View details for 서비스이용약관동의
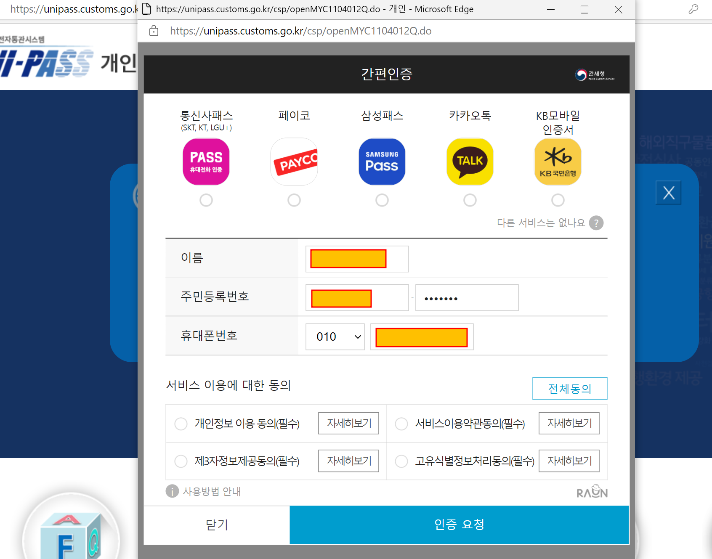This screenshot has width=712, height=559. (569, 423)
